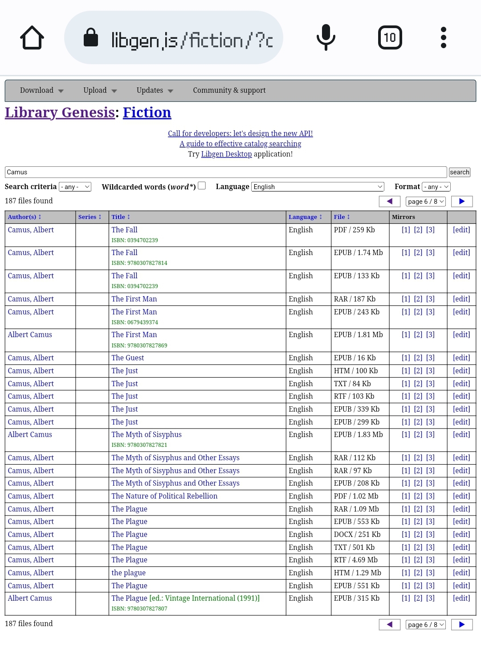481x652 pixels.
Task: Open The Just EPUB 339 Kb title
Action: pyautogui.click(x=125, y=409)
